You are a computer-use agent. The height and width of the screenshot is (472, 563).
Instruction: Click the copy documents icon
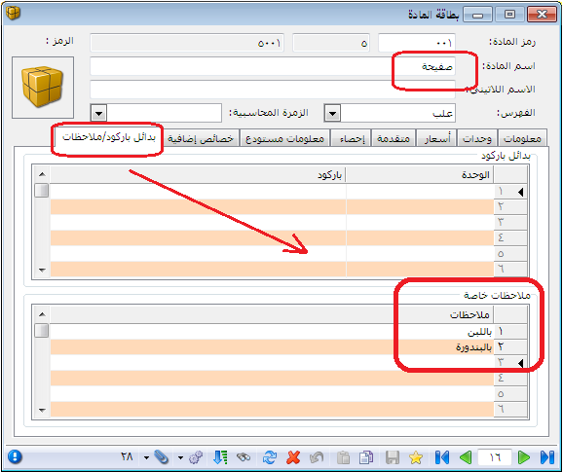366,457
